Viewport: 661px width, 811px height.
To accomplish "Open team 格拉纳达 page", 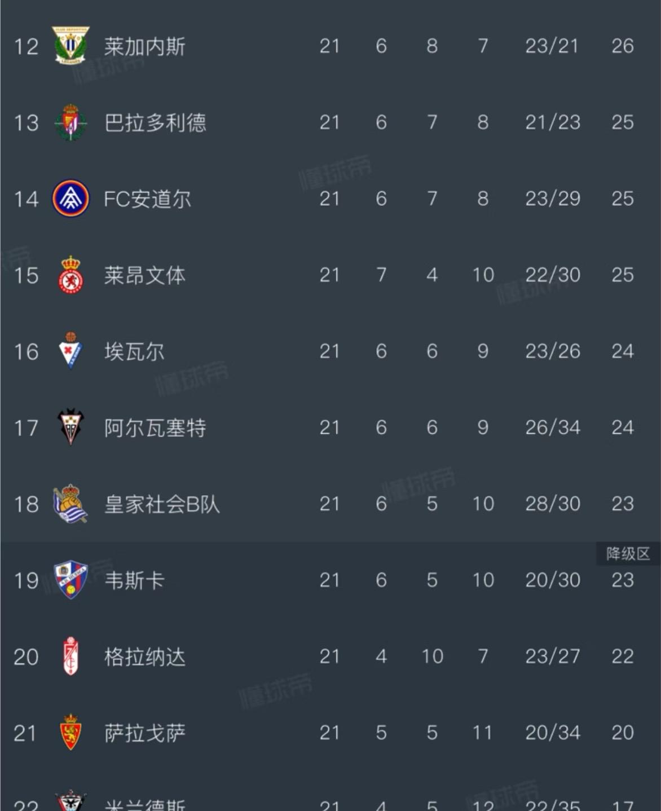I will (145, 657).
